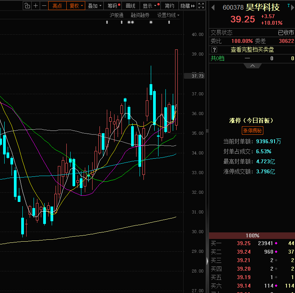Click the T marker beside stock name

point(288,6)
